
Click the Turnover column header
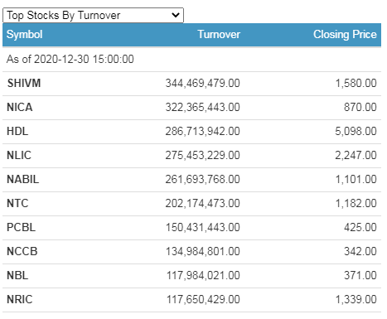pos(219,35)
